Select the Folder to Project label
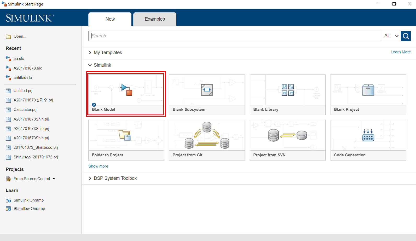 [108, 155]
